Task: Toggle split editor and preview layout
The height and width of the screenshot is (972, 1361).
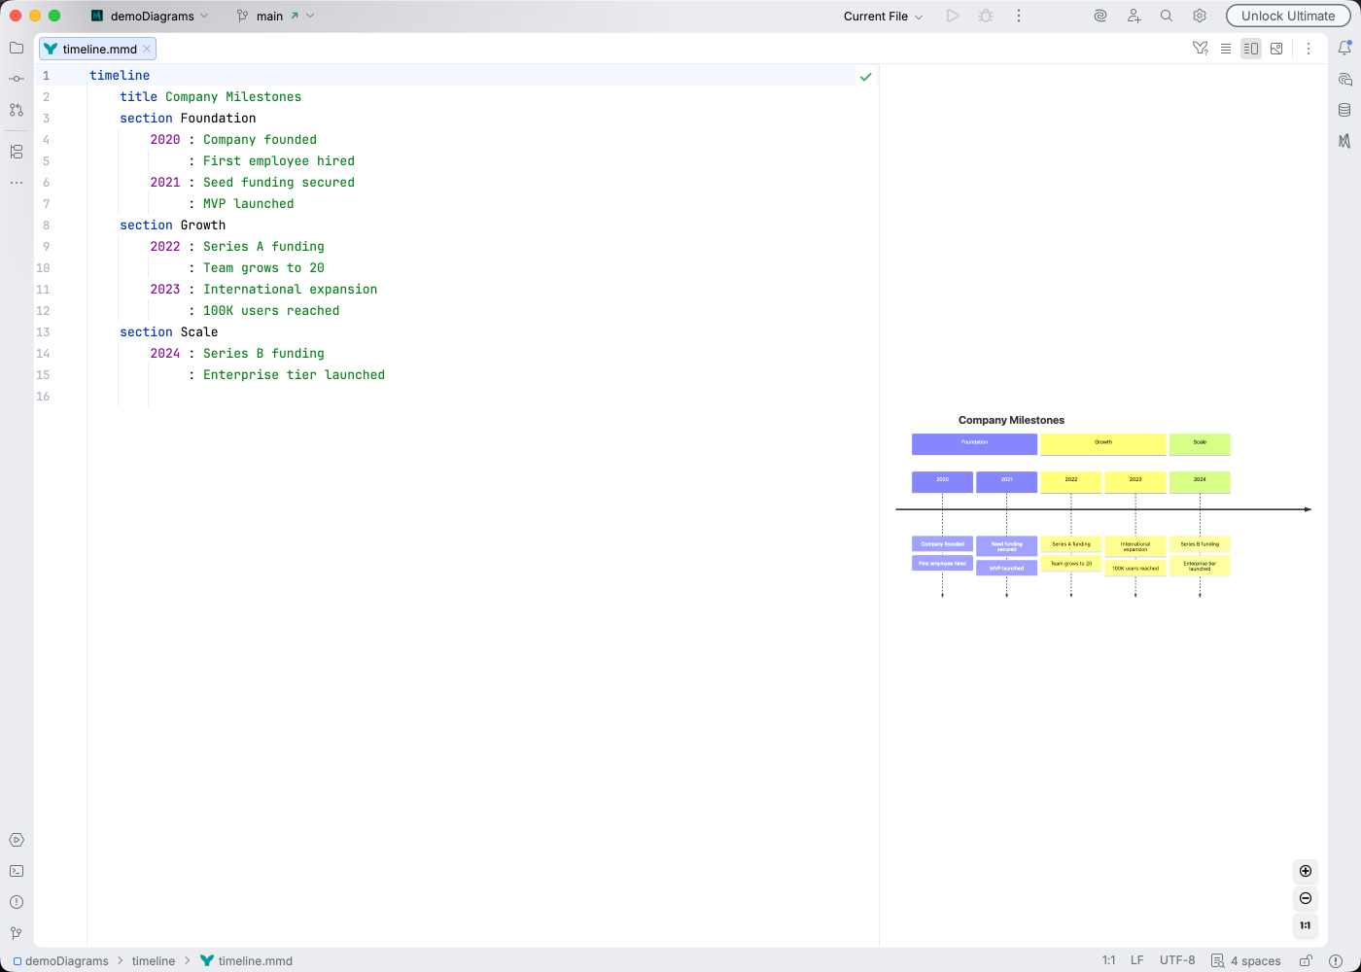Action: [1251, 48]
